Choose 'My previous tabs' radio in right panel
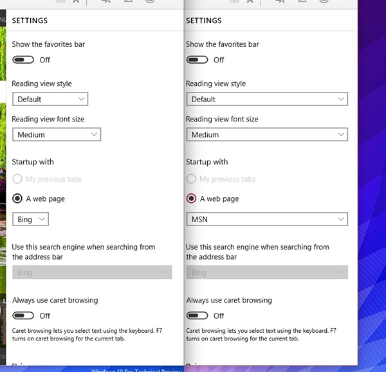The height and width of the screenshot is (372, 386). (192, 179)
